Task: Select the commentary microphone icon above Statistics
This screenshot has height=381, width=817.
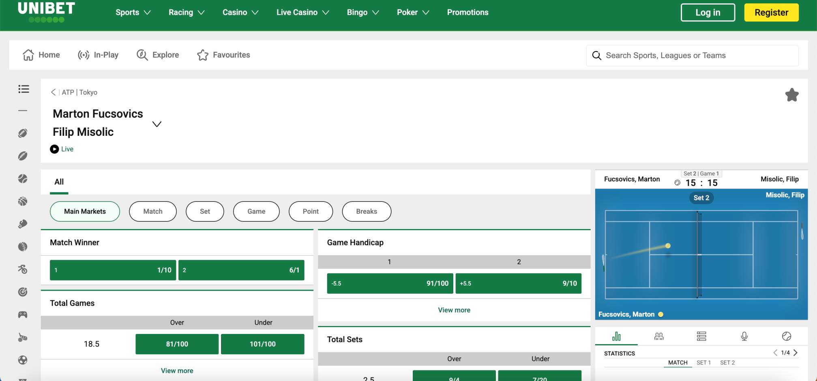Action: [744, 336]
